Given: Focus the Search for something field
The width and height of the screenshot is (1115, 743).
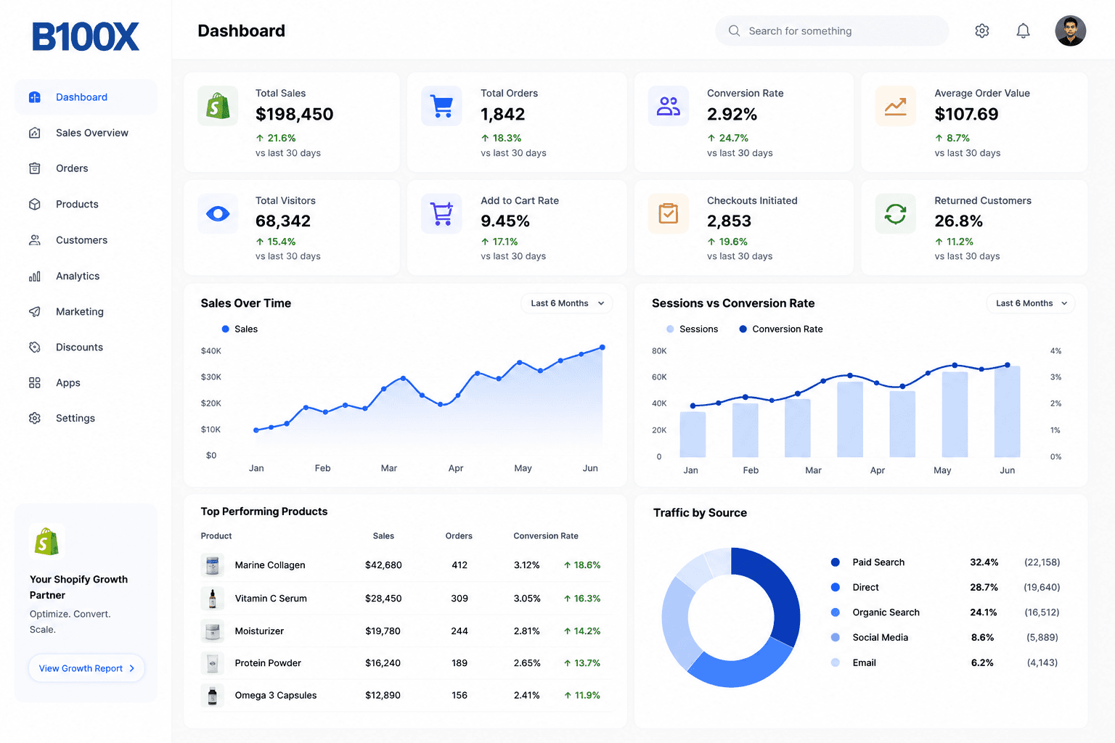Looking at the screenshot, I should pos(832,30).
